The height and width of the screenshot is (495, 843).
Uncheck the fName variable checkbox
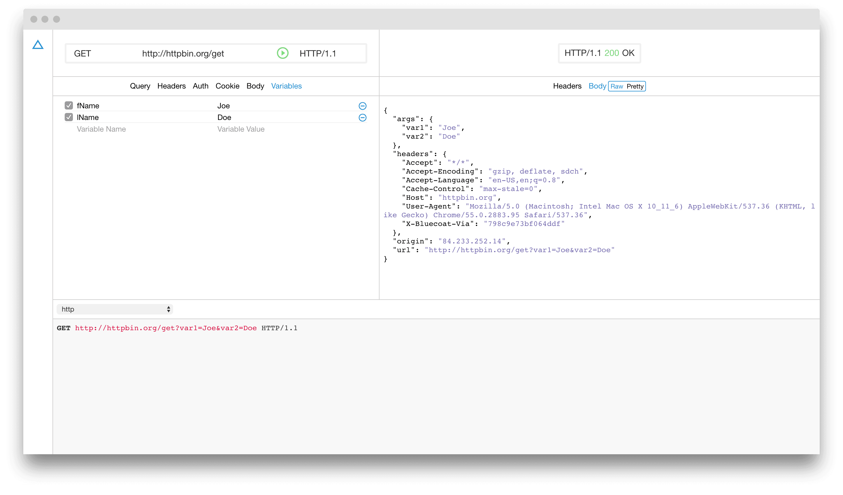[69, 106]
